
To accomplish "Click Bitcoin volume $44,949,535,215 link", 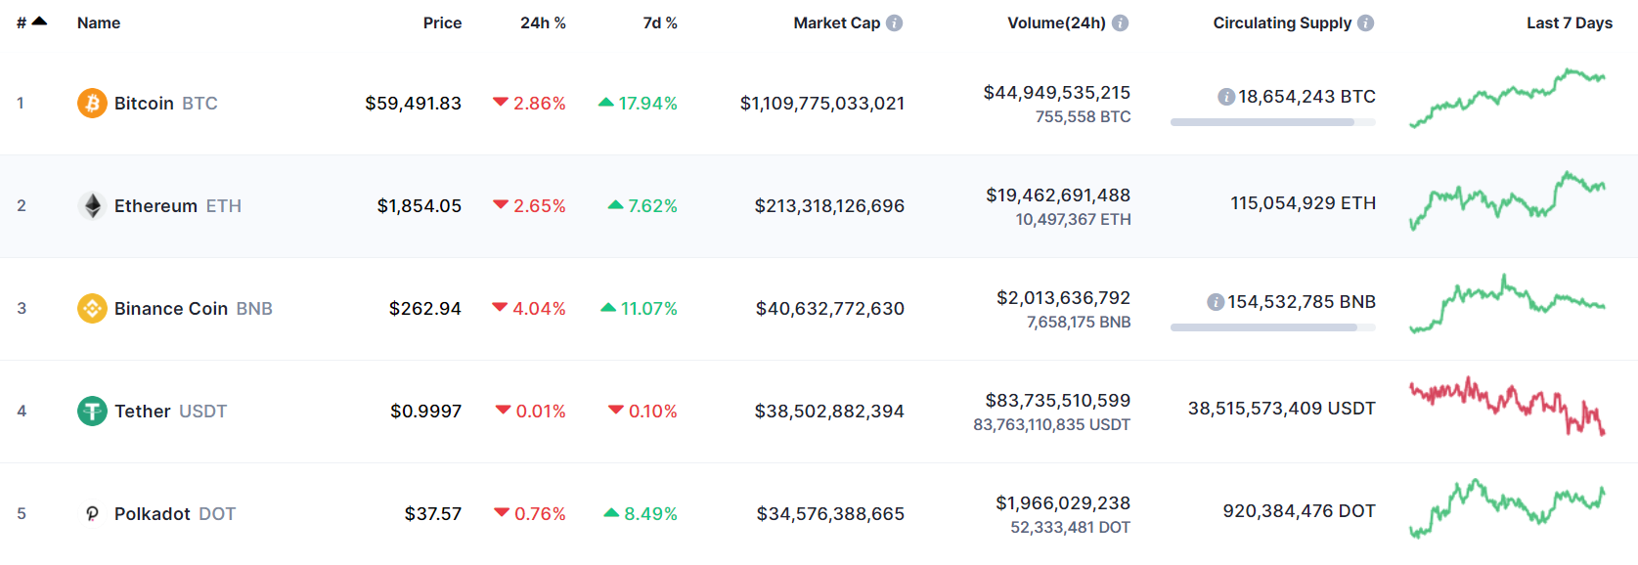I will 1057,92.
